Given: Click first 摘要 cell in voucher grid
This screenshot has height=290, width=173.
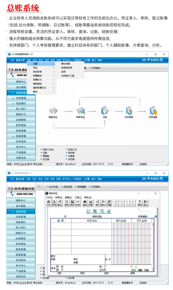Looking at the screenshot, I should click(61, 226).
